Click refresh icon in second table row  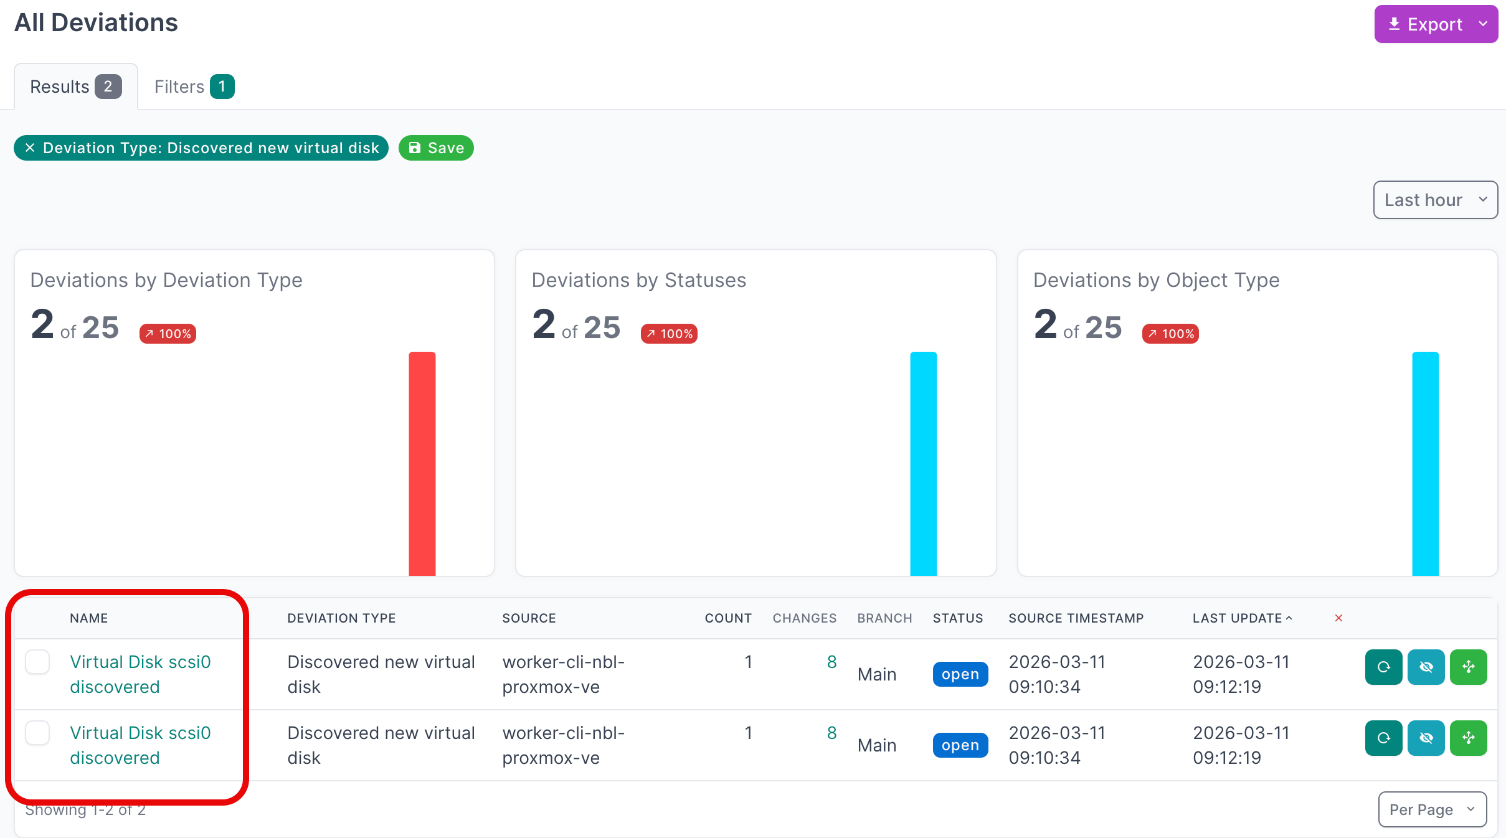pos(1383,738)
